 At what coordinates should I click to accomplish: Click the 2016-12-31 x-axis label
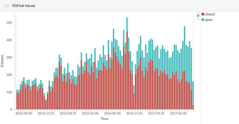click(x=135, y=114)
